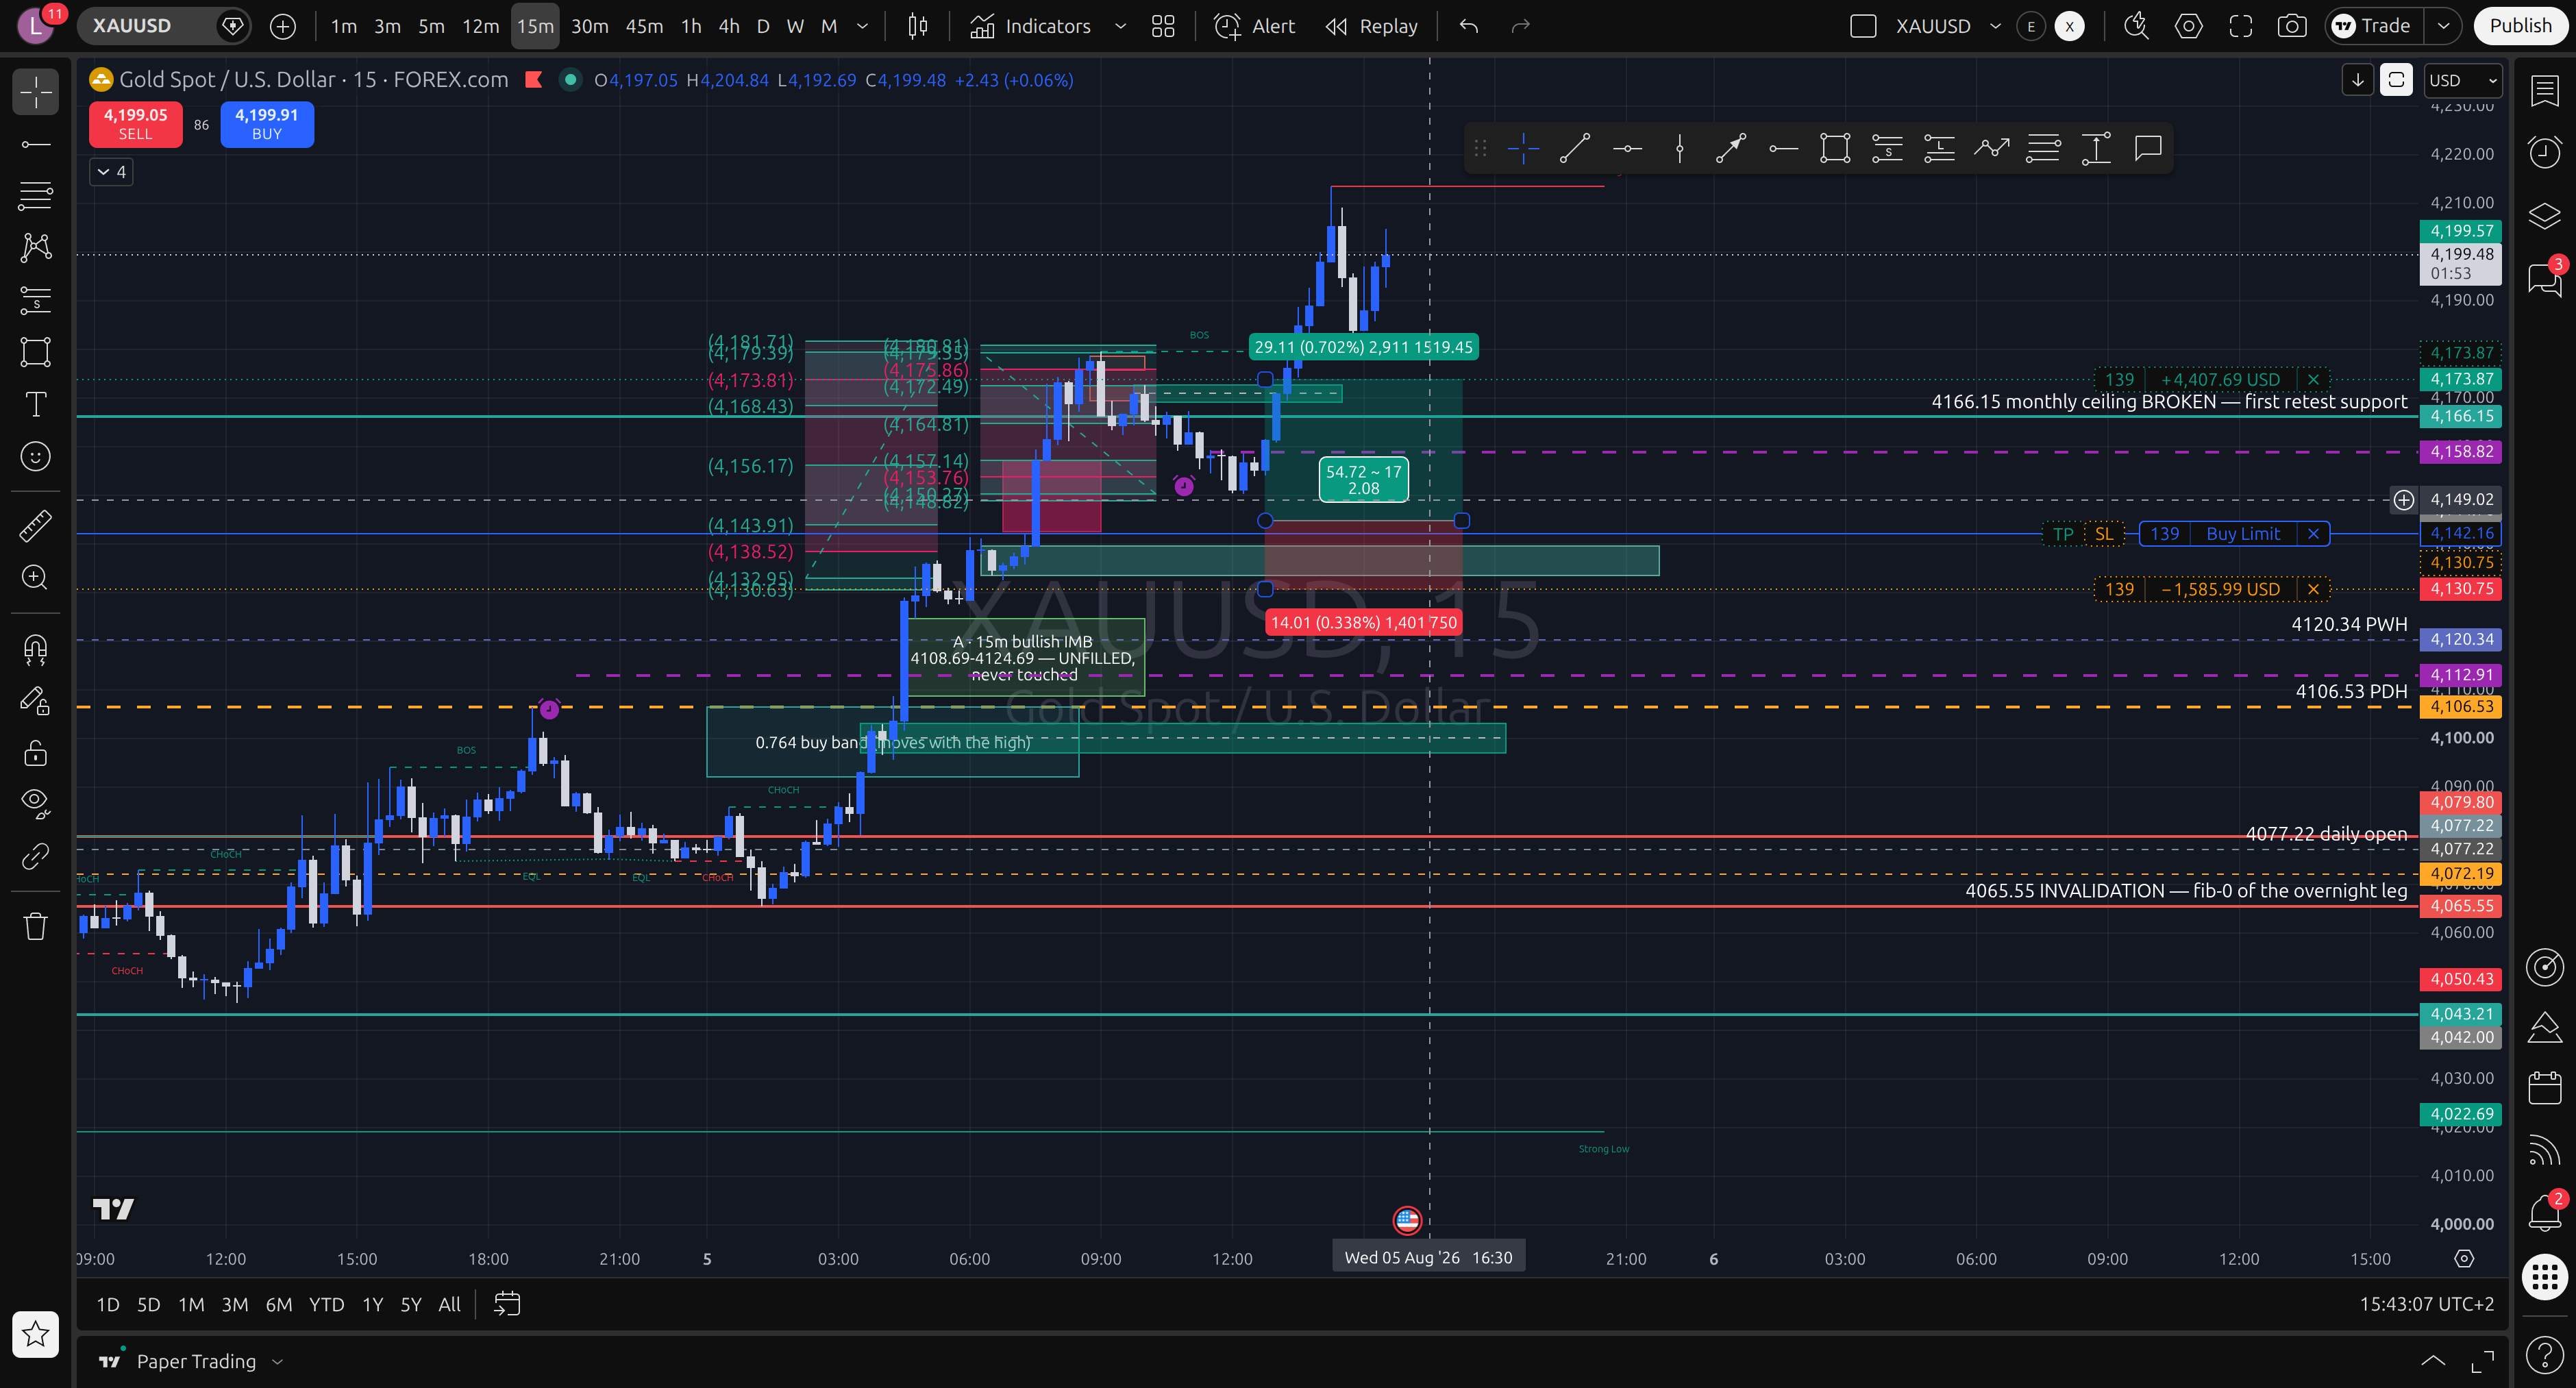
Task: Select the text annotation tool
Action: click(36, 404)
